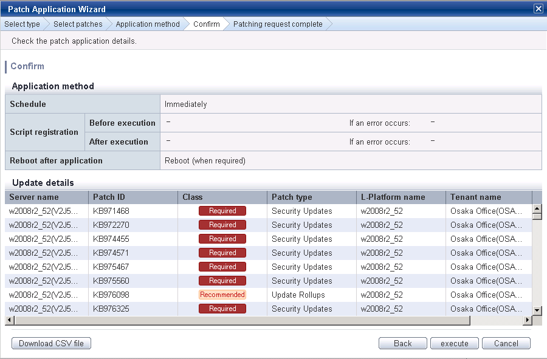
Task: Click the vertical scrollbar up arrow
Action: coord(537,208)
